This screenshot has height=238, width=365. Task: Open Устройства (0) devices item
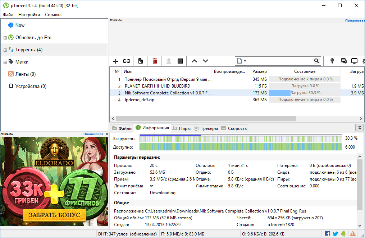(31, 87)
